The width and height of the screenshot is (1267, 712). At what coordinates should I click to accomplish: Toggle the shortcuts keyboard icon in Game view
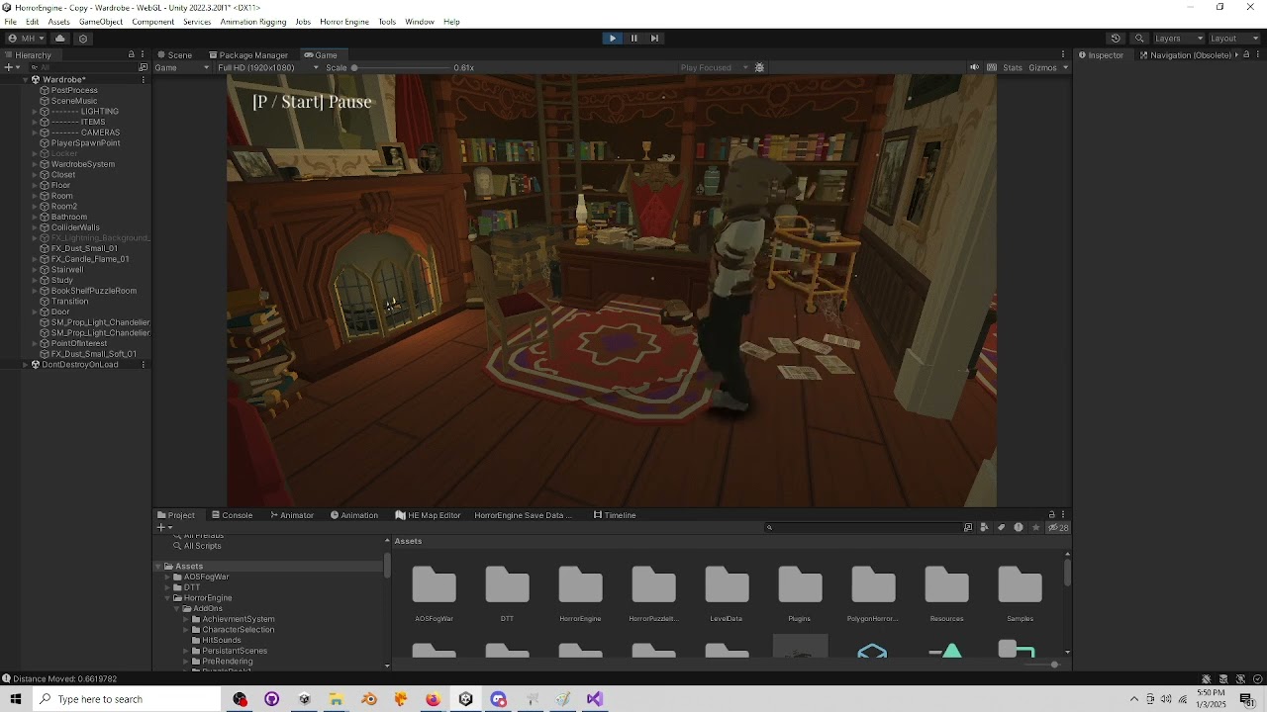[x=991, y=67]
